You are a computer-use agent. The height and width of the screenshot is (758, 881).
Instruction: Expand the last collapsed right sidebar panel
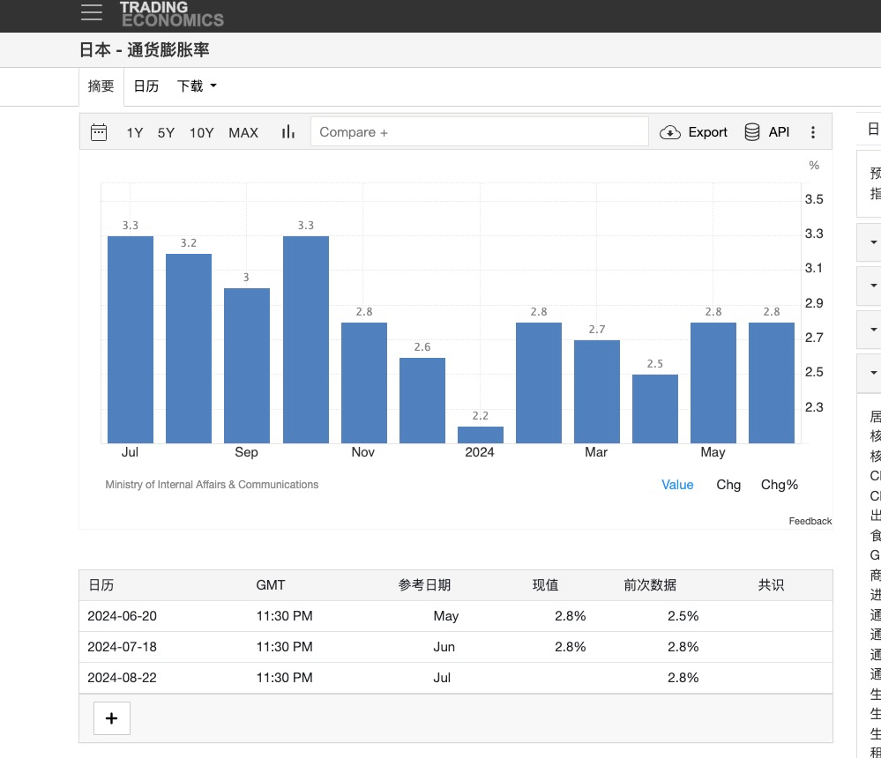[873, 373]
